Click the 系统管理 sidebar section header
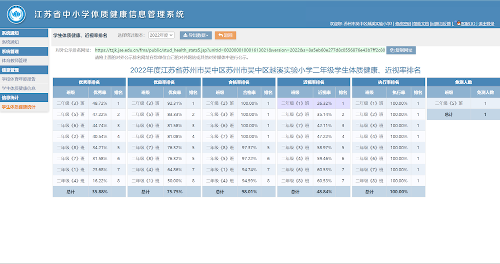Viewport: 500px width, 264px height. (x=24, y=51)
